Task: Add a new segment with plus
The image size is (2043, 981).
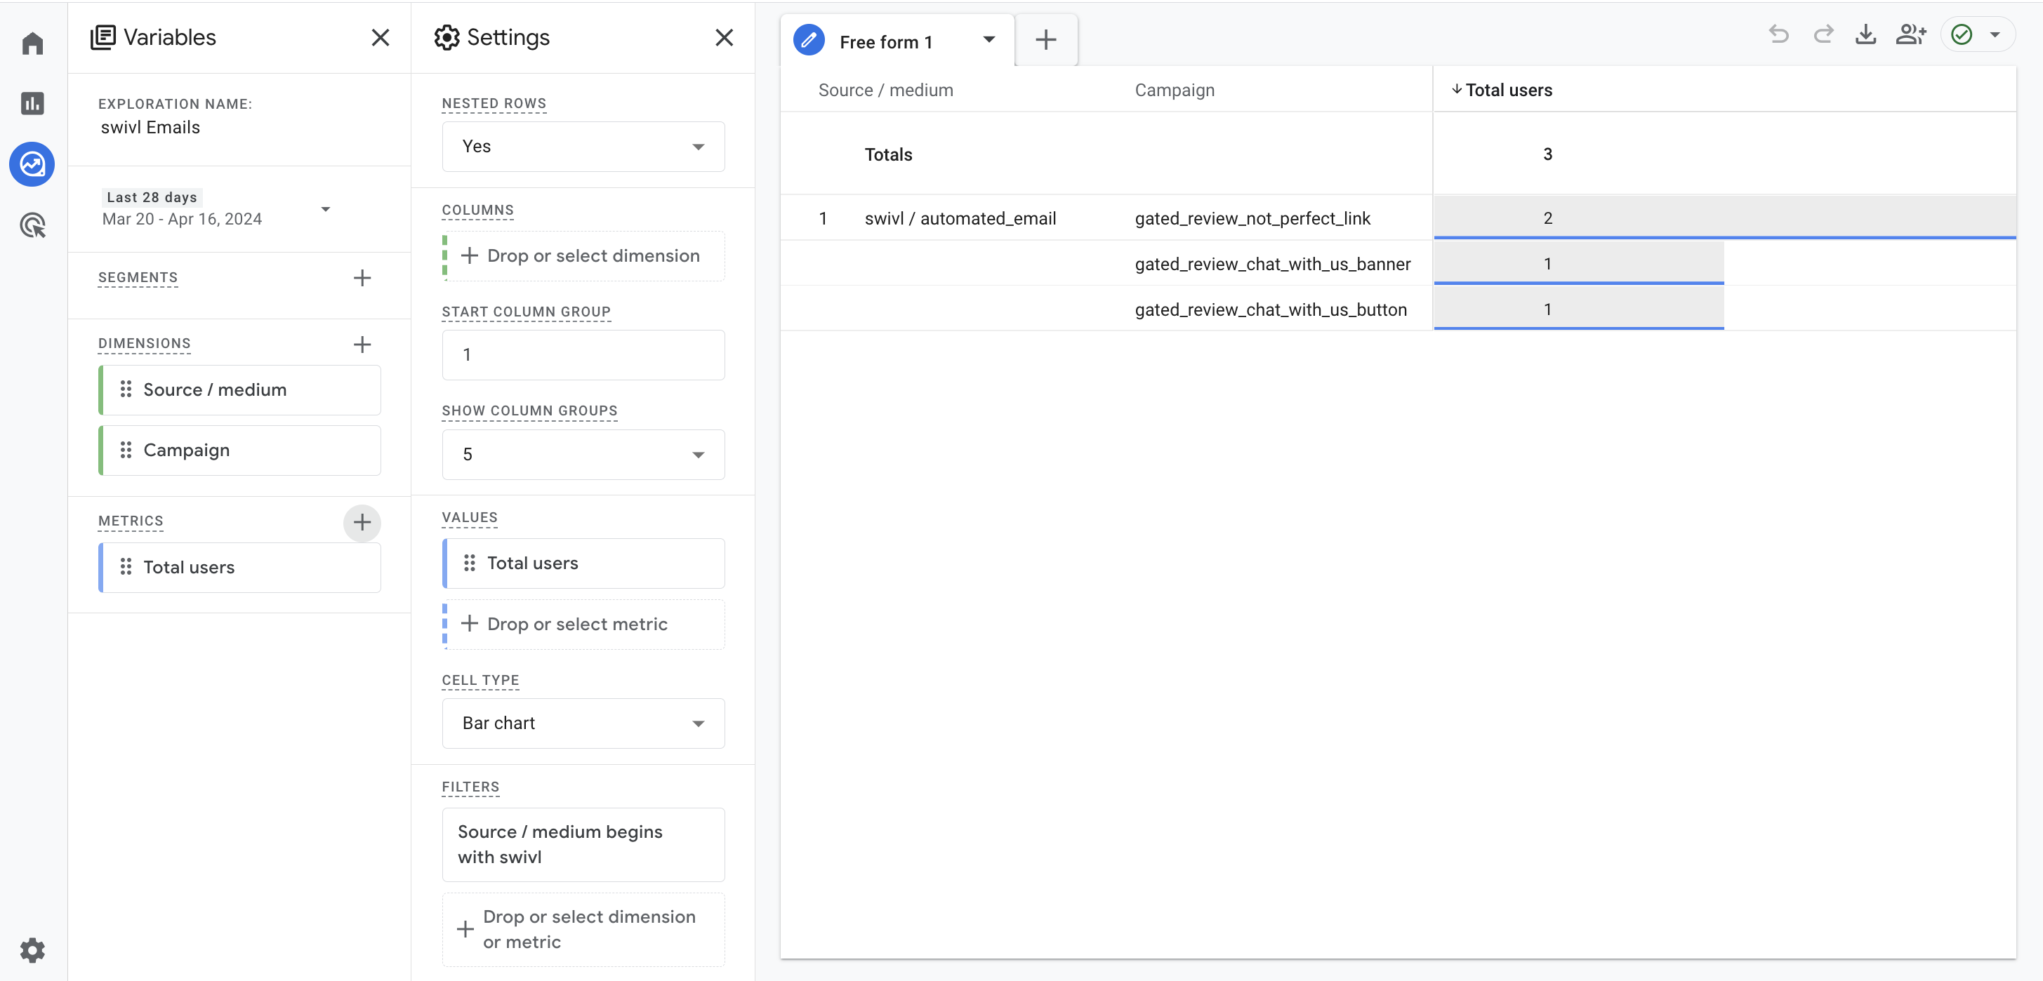Action: [362, 278]
